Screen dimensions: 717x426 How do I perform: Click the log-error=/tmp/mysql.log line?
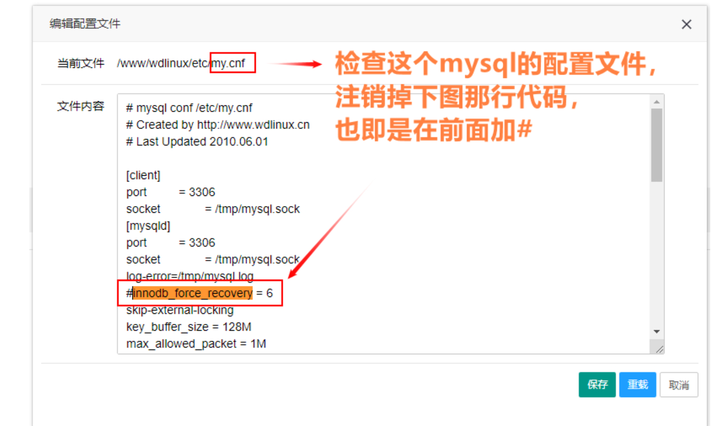[190, 276]
